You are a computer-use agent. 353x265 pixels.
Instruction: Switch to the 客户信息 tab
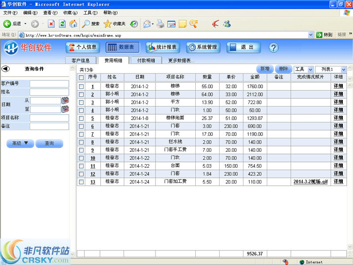click(x=80, y=61)
